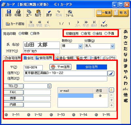Go to next card 次へ

point(78,24)
